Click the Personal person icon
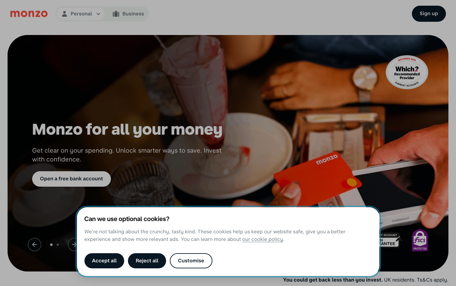Screen dimensions: 456x286 [64, 14]
